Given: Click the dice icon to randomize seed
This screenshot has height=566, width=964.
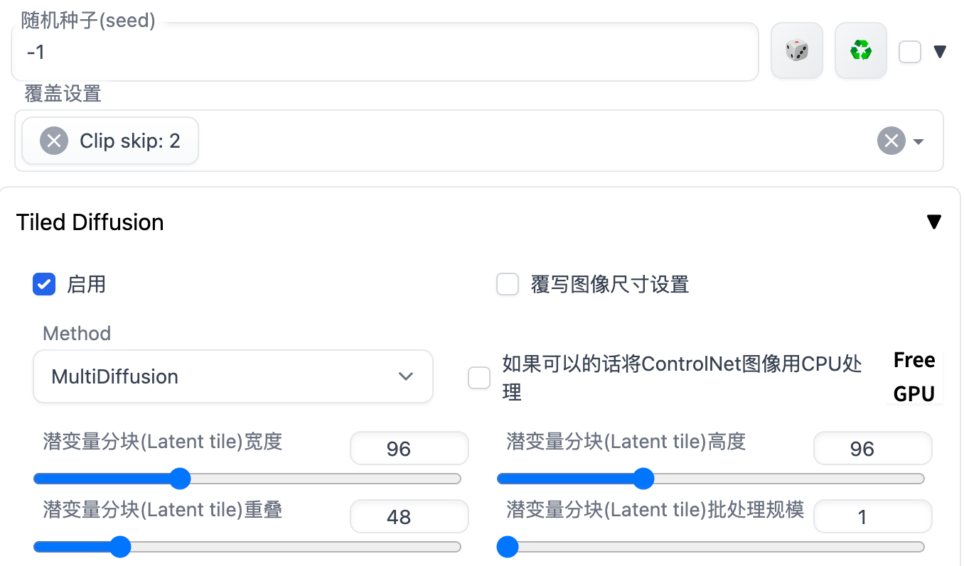Looking at the screenshot, I should pos(796,50).
